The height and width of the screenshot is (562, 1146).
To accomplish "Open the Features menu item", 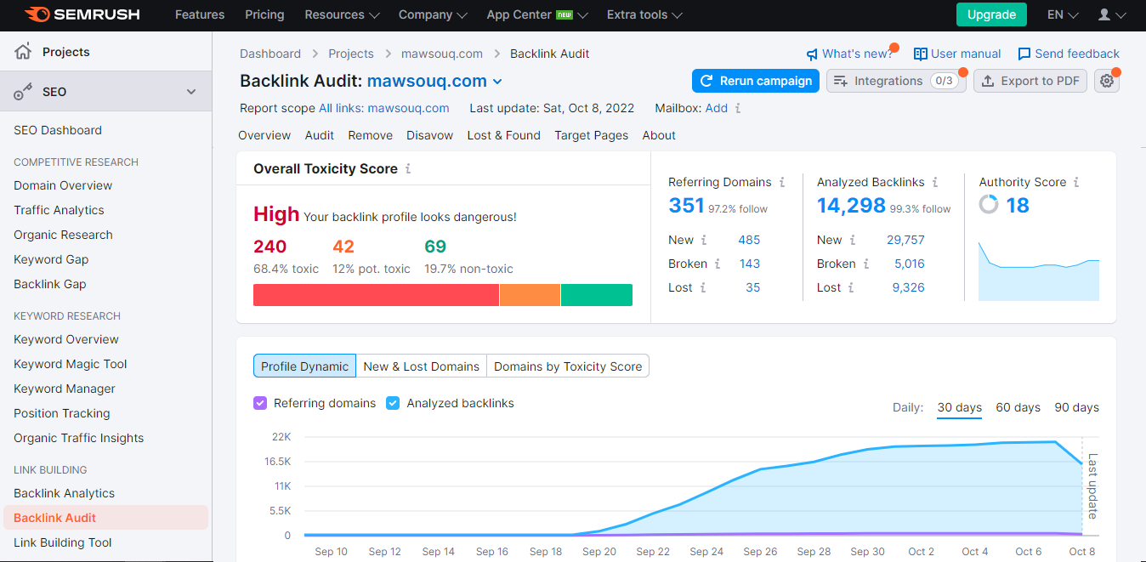I will [200, 14].
